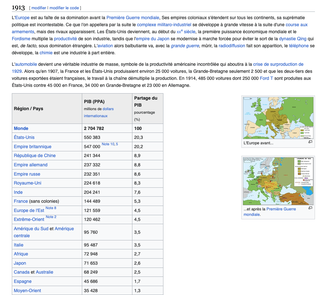Click 'Première Guerre mondiale' in map caption
The image size is (330, 295).
click(281, 209)
